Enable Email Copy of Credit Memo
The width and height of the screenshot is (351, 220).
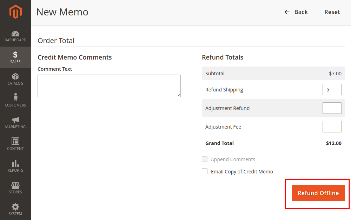[x=205, y=171]
